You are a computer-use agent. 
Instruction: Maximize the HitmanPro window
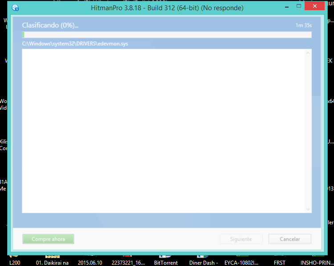tap(299, 6)
